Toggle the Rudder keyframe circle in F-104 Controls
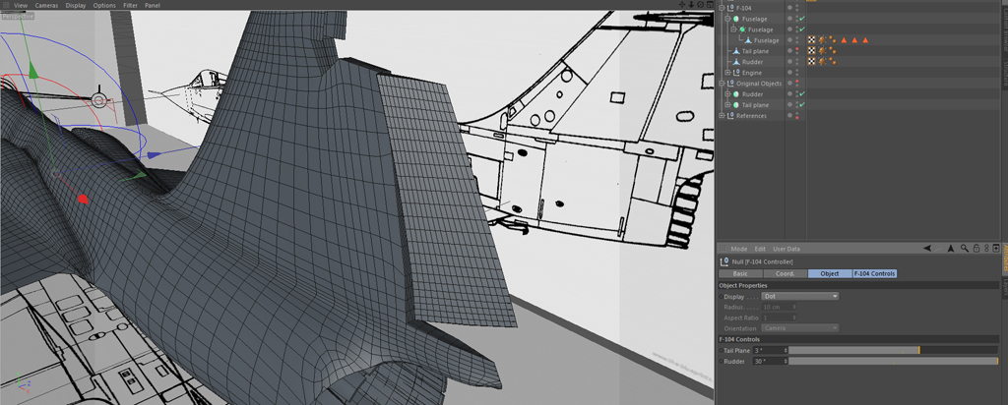 (721, 362)
